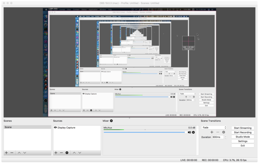
Task: Open Format in the largest captured menu bar in preview
Action: coord(62,10)
